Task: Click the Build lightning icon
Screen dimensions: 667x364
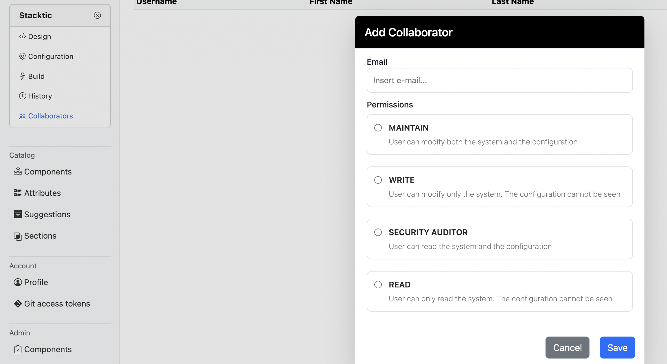Action: [23, 76]
